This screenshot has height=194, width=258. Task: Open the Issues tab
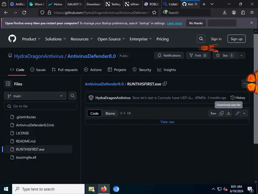pos(38,70)
